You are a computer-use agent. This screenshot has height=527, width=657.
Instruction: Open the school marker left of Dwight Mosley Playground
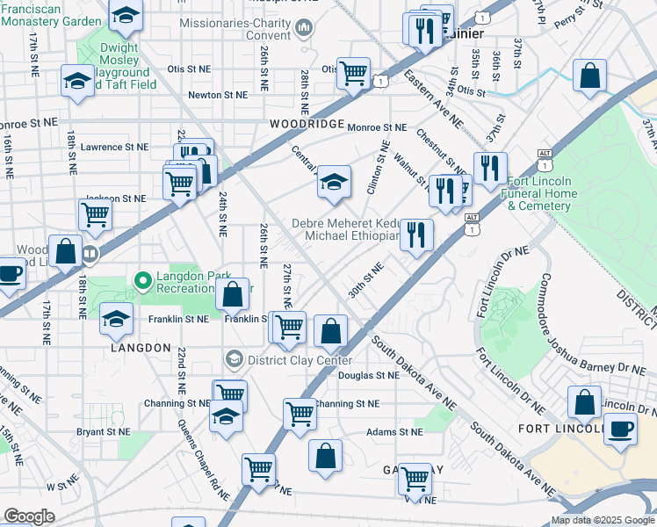click(x=77, y=82)
